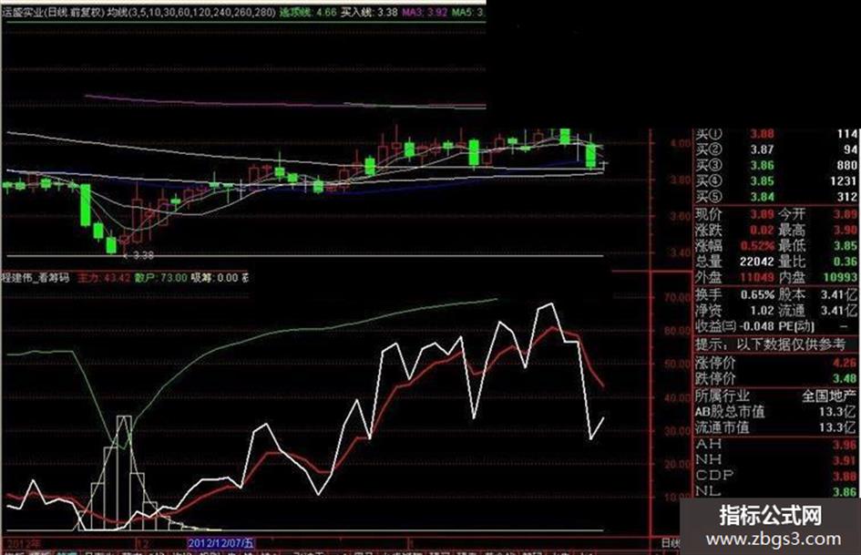Click the 最高 value 3.90
This screenshot has height=555, width=861.
coord(846,231)
